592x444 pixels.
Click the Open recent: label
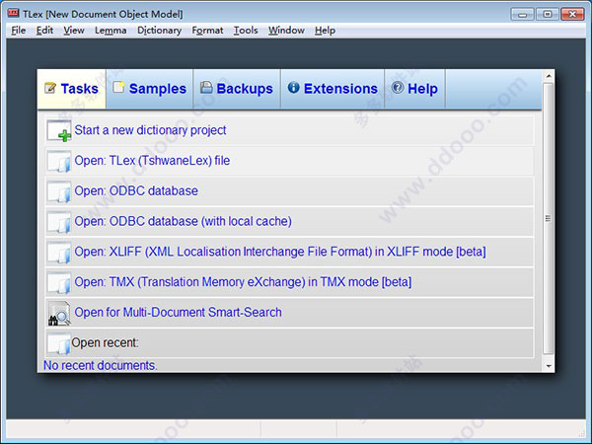(105, 342)
